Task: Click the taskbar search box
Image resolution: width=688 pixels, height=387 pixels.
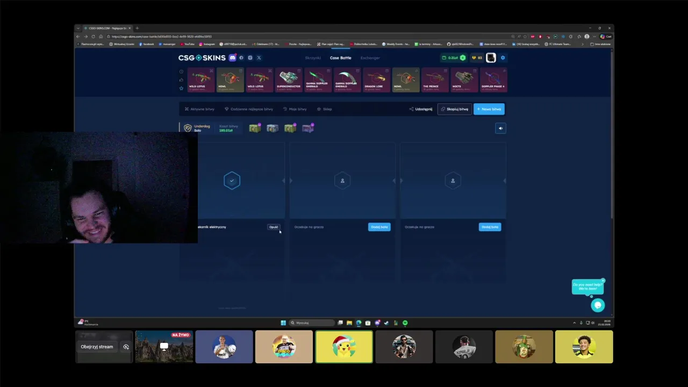Action: (312, 323)
